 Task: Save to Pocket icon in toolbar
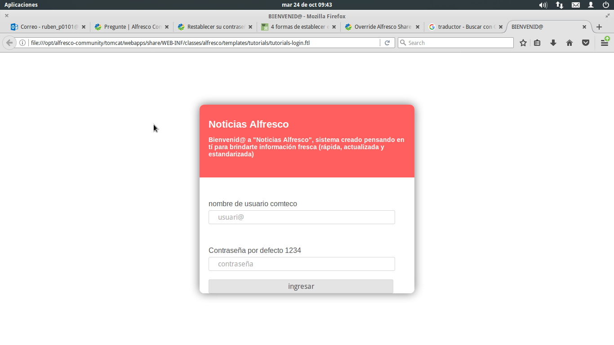[586, 43]
